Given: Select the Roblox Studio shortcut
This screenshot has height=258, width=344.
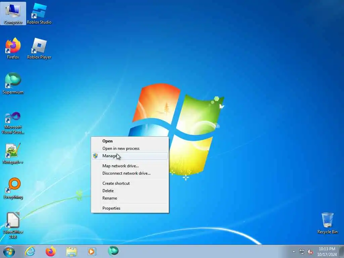Looking at the screenshot, I should tap(39, 13).
